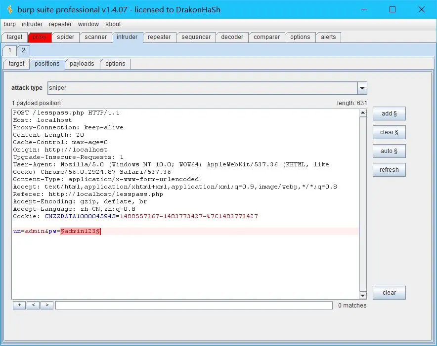The width and height of the screenshot is (437, 346).
Task: Go to the main repeater tab
Action: (159, 37)
